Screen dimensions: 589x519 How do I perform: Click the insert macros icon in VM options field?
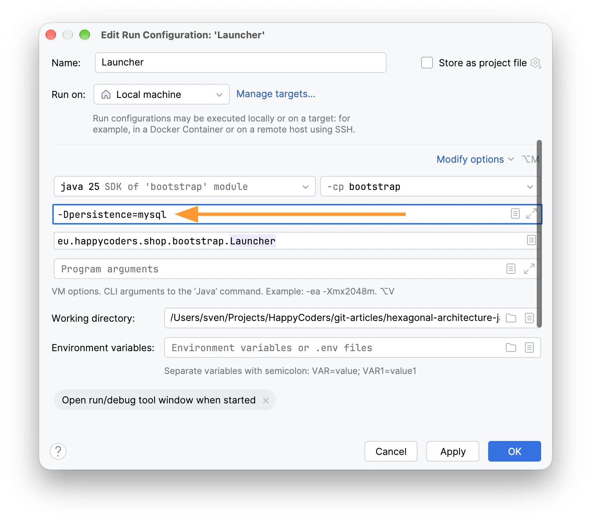point(515,213)
